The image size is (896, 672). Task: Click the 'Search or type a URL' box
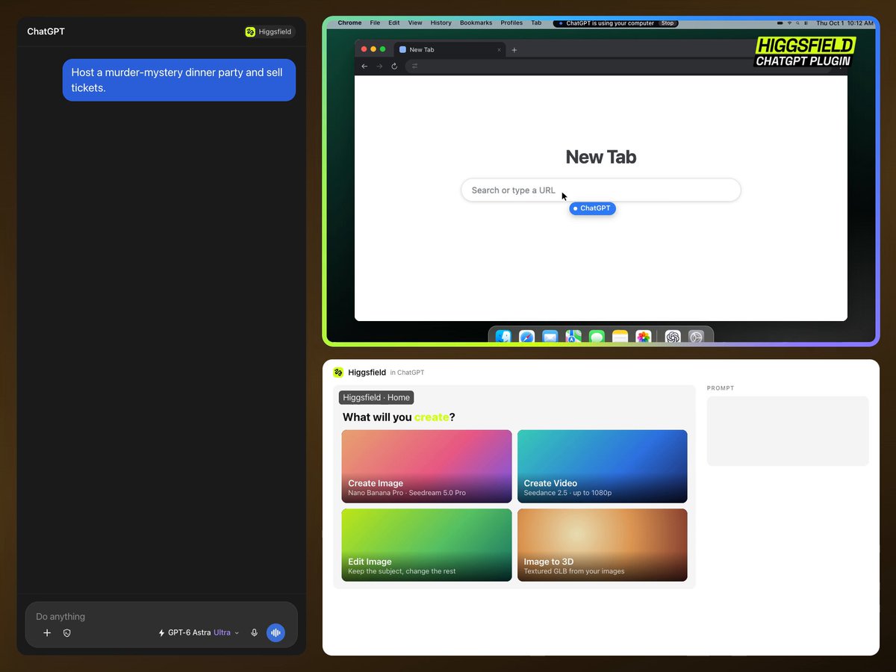point(601,190)
